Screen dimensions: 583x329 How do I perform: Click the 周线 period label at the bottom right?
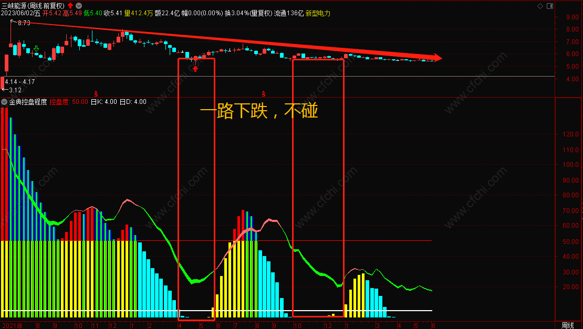pyautogui.click(x=568, y=325)
